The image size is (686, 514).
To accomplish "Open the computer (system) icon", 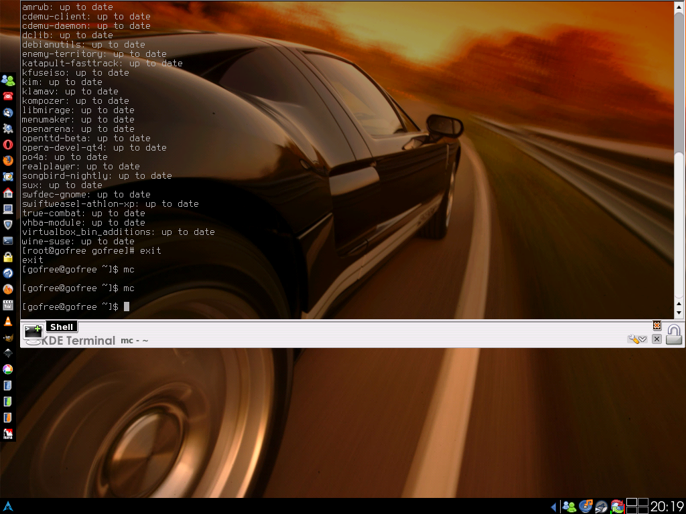I will (8, 209).
